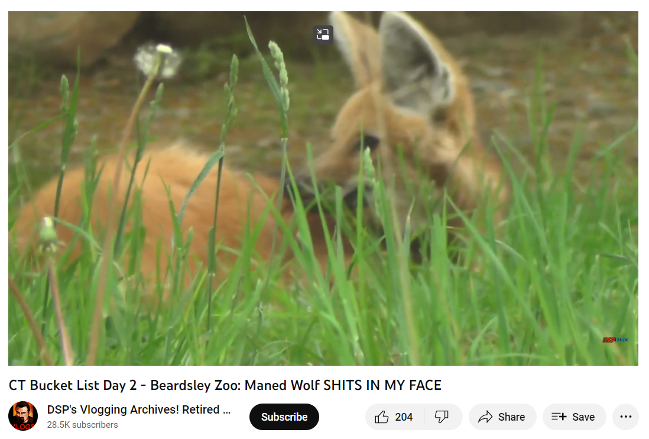Screen dimensions: 649x439
Task: Click the picture-in-picture icon atop the video
Action: click(x=322, y=34)
